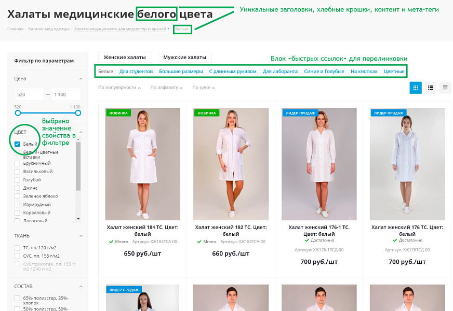Screen dimensions: 453x311
Task: Open the Женские халаты tab
Action: (125, 57)
